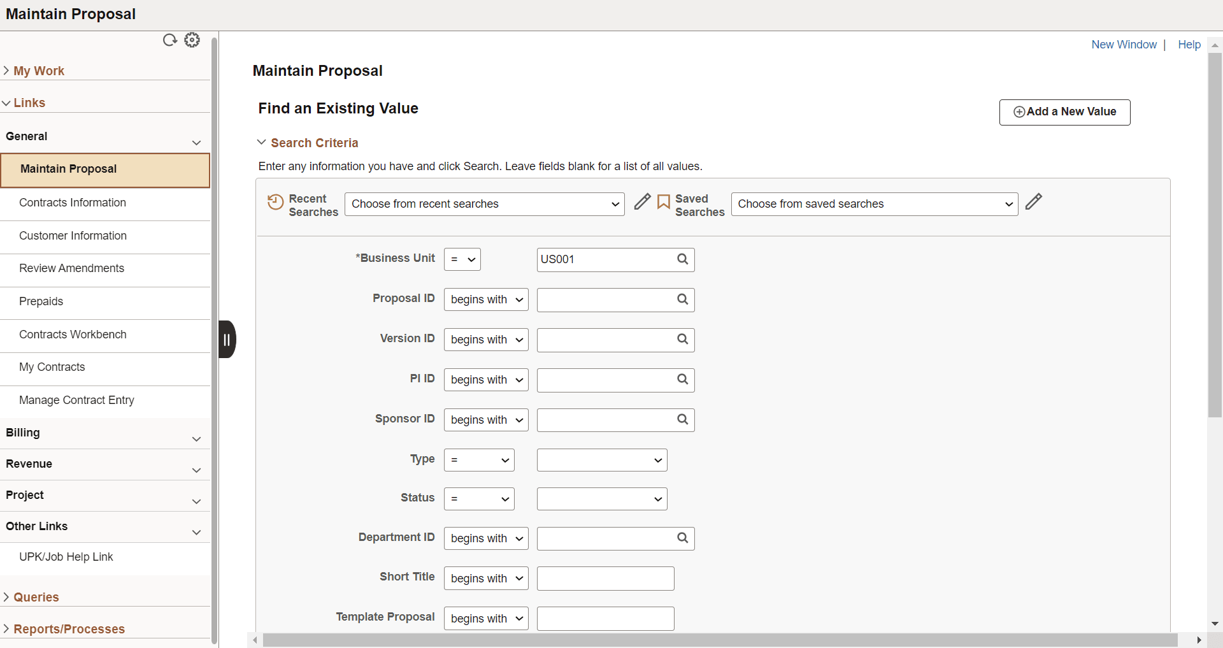This screenshot has width=1223, height=648.
Task: Open the Version ID lookup magnifier
Action: [682, 340]
